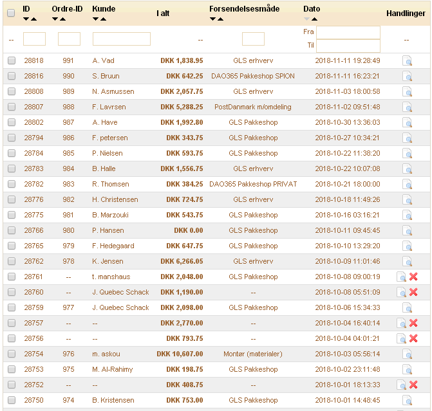Screen dimensions: 432x411
Task: Toggle the select-all checkbox in header
Action: point(11,13)
